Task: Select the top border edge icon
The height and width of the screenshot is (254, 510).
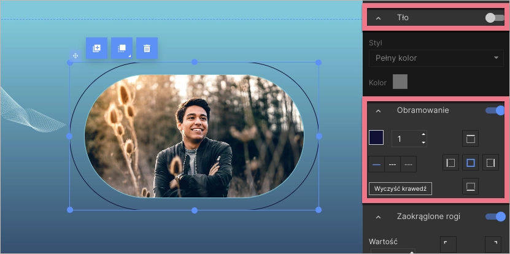Action: coord(470,139)
